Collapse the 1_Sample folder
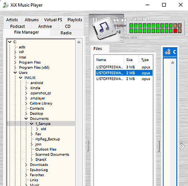Screen dimensions: 188x186 point(32,124)
